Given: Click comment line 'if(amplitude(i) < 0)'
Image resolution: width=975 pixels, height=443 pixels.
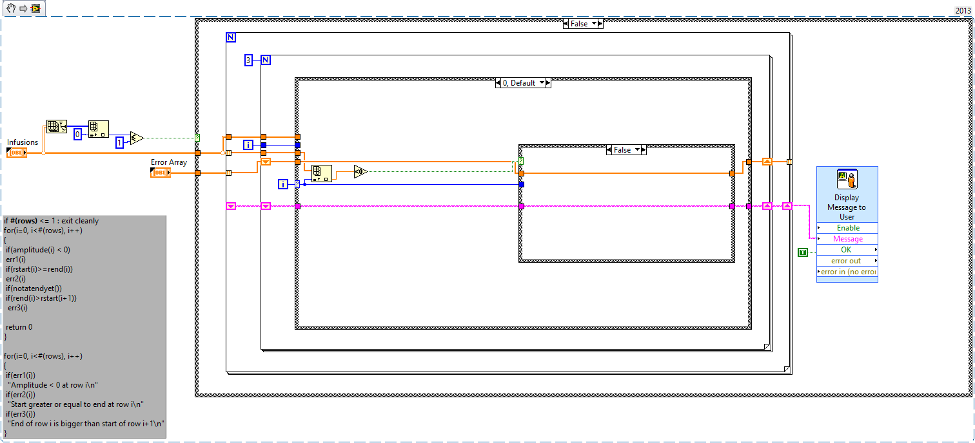Looking at the screenshot, I should [38, 250].
